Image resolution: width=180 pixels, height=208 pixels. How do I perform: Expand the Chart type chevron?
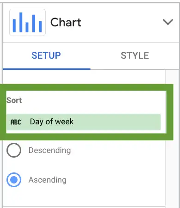168,22
